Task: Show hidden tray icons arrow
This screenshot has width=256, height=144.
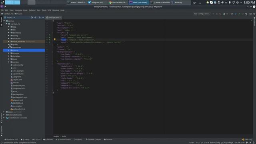Action: (241, 2)
